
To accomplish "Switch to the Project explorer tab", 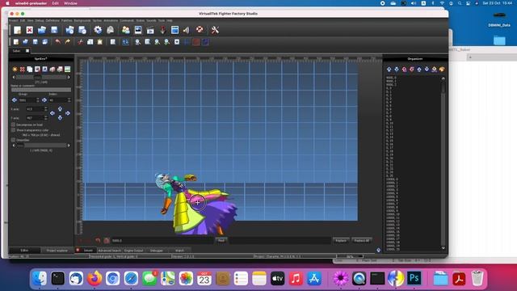I will coord(57,251).
